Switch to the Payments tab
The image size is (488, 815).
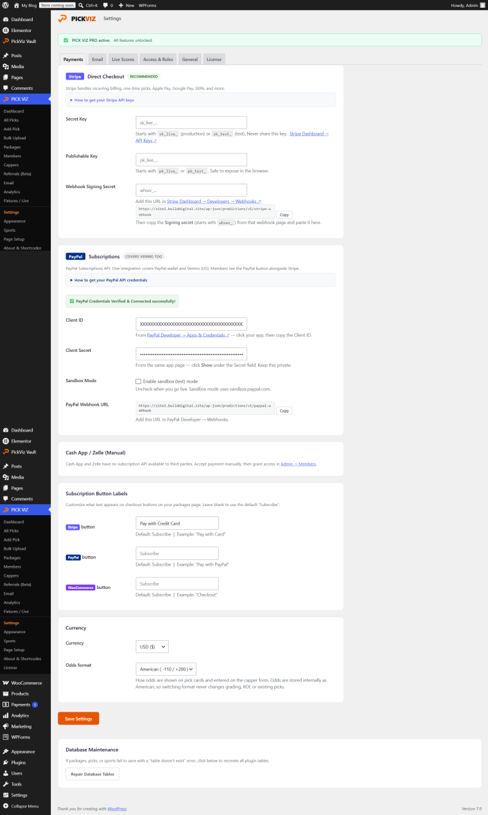point(73,59)
